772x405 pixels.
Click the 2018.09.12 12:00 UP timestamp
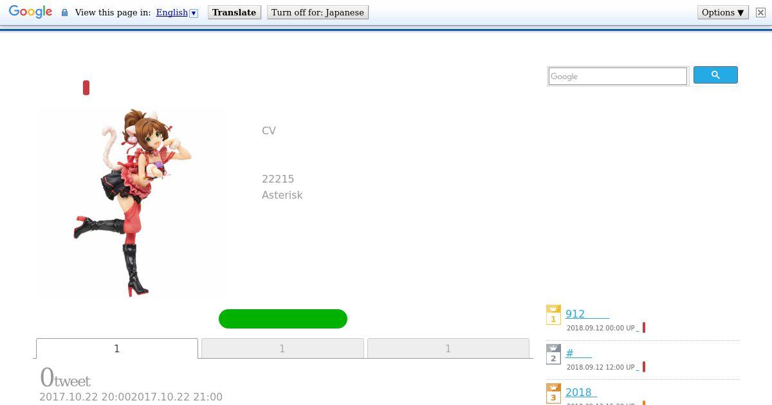600,367
